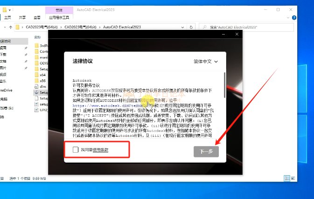This screenshot has width=314, height=199.
Task: Open 下载 in the navigation pane
Action: (3, 55)
